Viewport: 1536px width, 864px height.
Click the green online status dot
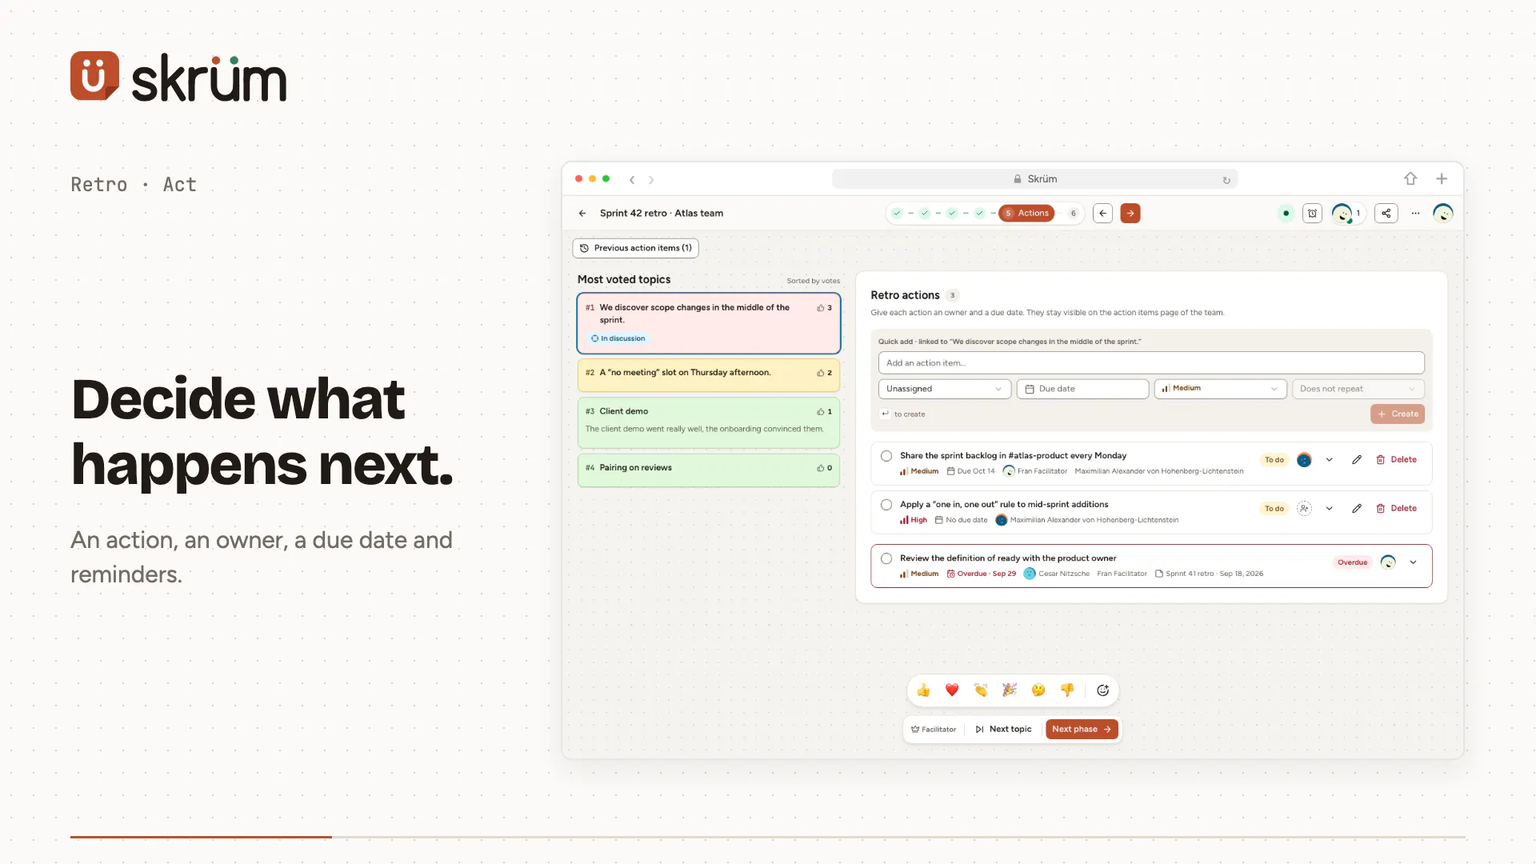pyautogui.click(x=1286, y=214)
